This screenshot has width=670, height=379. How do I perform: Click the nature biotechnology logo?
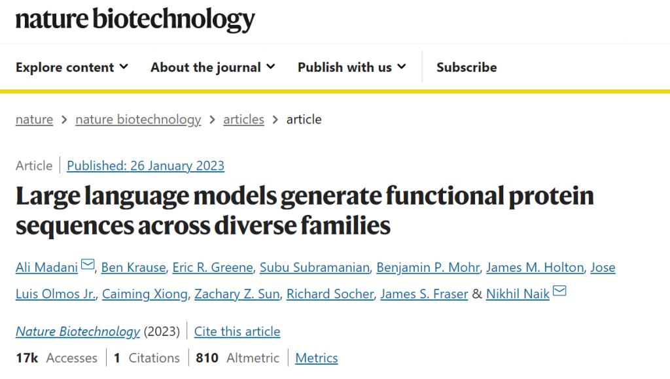135,20
